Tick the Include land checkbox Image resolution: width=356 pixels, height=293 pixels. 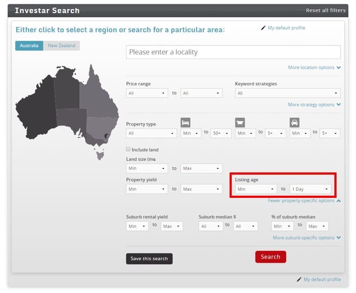click(x=128, y=149)
